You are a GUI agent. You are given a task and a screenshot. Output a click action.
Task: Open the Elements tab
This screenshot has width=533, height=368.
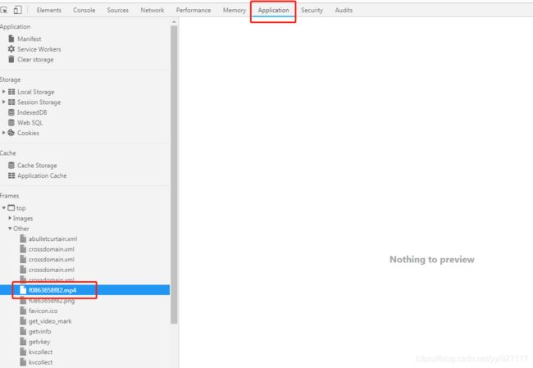coord(49,10)
